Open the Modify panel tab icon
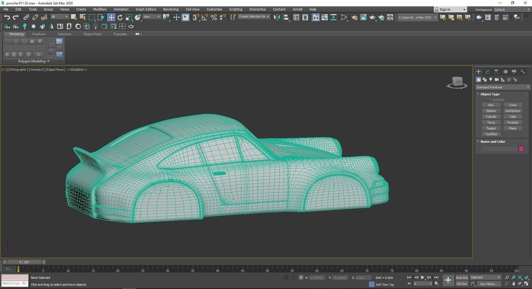 click(487, 72)
